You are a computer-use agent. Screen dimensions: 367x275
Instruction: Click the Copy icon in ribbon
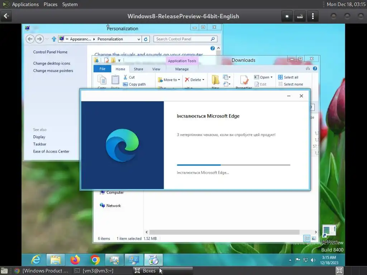(102, 80)
